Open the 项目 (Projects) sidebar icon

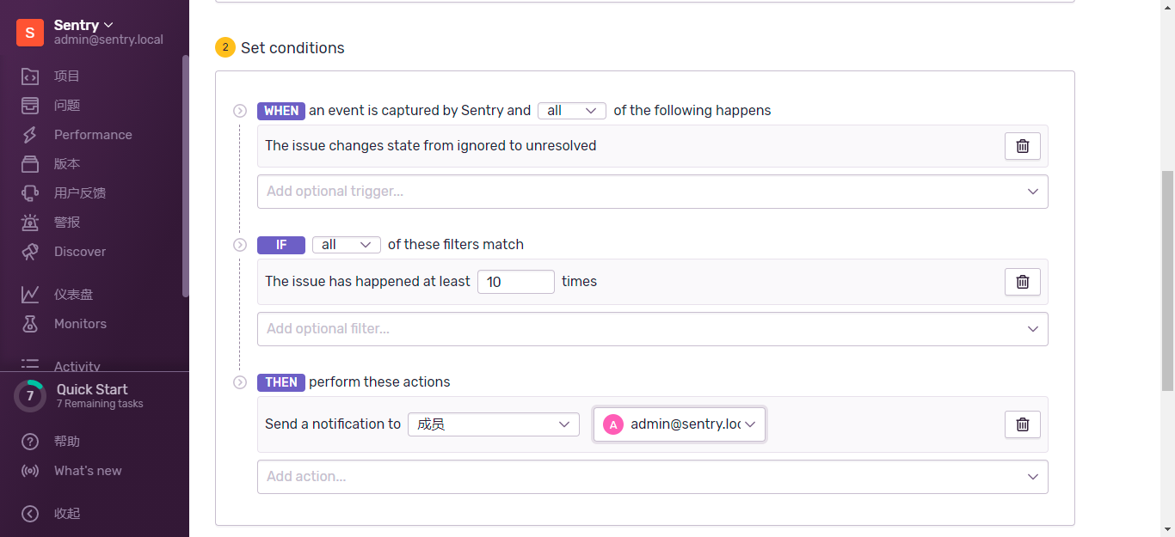[x=30, y=76]
